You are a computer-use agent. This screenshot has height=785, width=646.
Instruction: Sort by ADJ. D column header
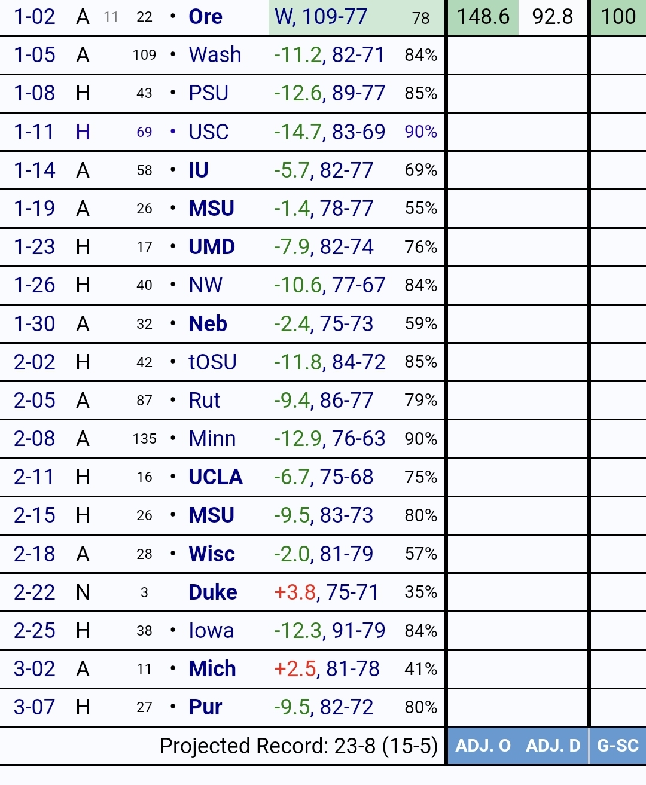[x=553, y=746]
